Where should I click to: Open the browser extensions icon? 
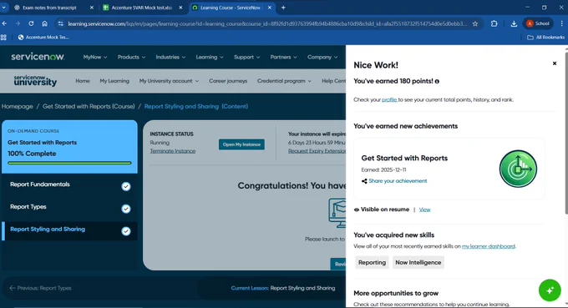click(494, 23)
